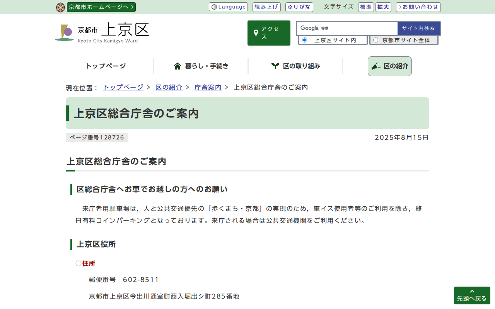Click the Kyoto city emblem icon

pos(60,7)
